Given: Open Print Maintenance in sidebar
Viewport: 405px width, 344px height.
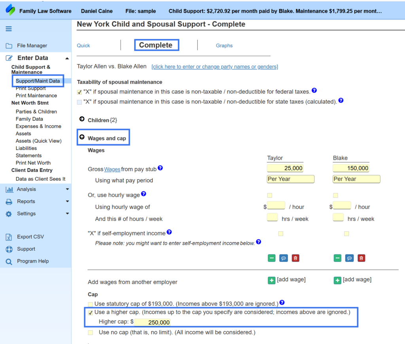Looking at the screenshot, I should (x=36, y=96).
